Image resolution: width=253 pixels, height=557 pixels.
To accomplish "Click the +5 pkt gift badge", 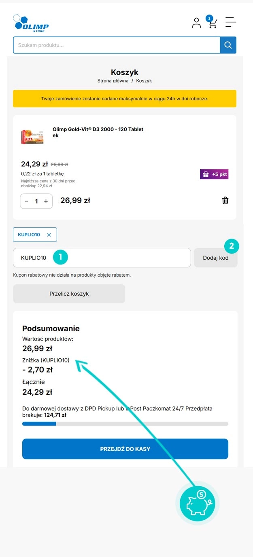I will pyautogui.click(x=214, y=174).
